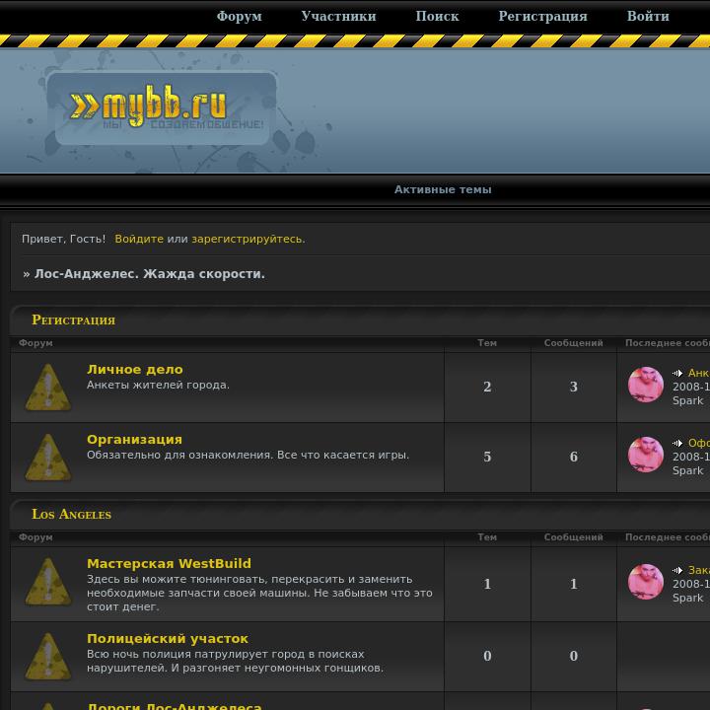Open the Регистрация category header
Screen dimensions: 710x710
coord(73,320)
